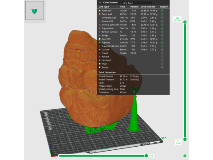Viewport: 213px width, 160px height.
Task: Open the Line Type color scheme dropdown
Action: click(135, 3)
